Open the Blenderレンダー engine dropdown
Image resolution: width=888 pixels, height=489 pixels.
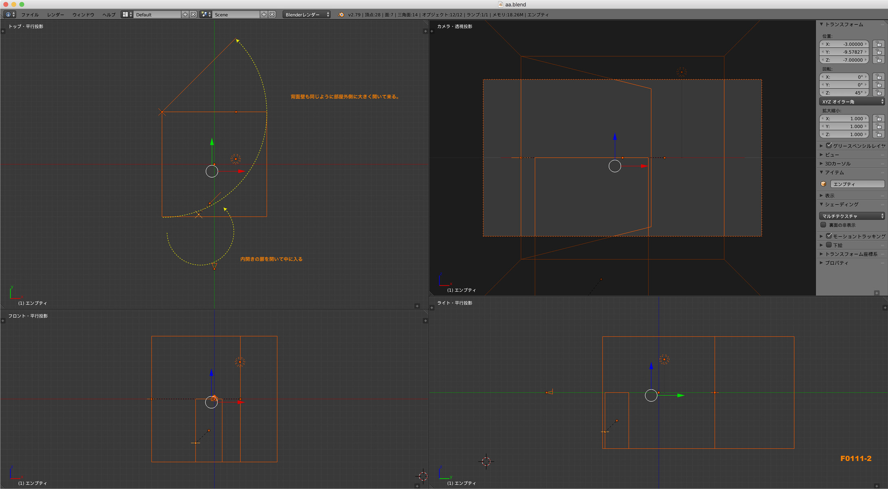307,14
